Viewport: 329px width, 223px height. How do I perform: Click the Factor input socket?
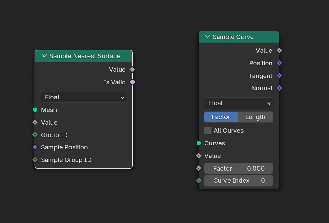coord(199,168)
